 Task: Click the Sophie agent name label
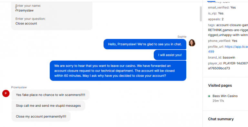tap(182, 37)
